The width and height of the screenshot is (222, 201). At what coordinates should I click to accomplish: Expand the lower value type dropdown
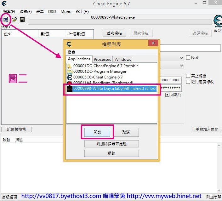coord(181,66)
